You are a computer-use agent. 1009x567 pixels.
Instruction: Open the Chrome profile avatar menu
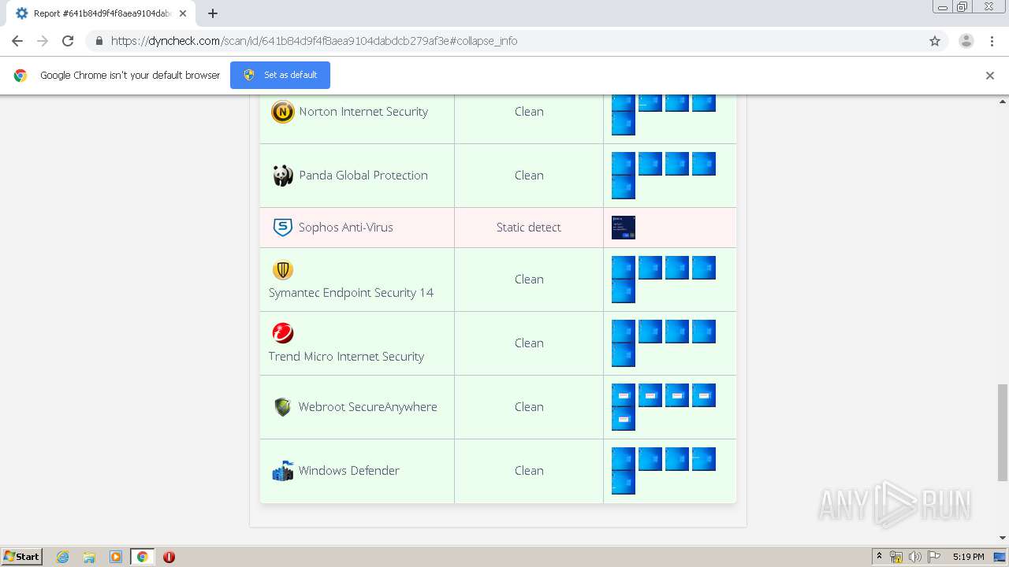(x=966, y=41)
